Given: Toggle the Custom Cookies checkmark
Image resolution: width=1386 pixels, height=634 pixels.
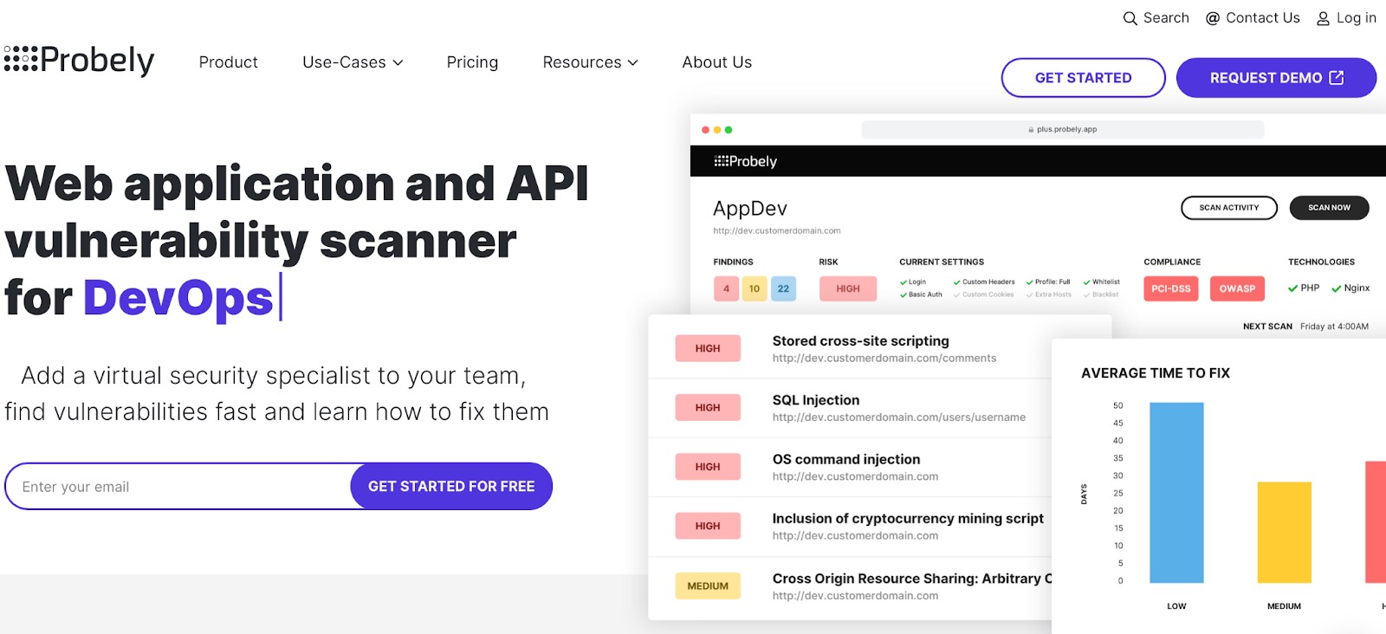Looking at the screenshot, I should 957,294.
